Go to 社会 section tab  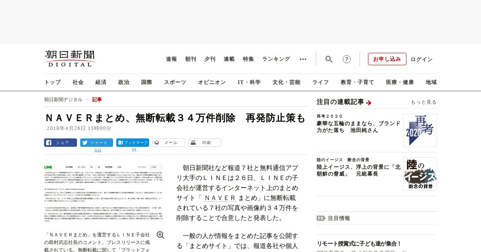pyautogui.click(x=78, y=82)
